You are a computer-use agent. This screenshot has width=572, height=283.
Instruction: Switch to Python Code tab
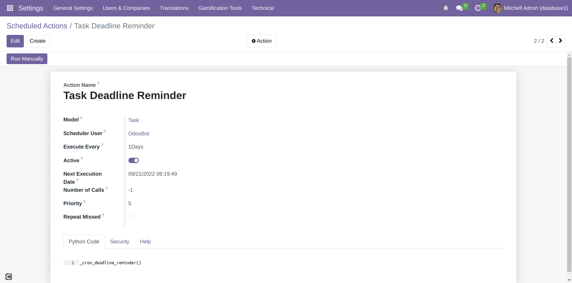point(84,242)
